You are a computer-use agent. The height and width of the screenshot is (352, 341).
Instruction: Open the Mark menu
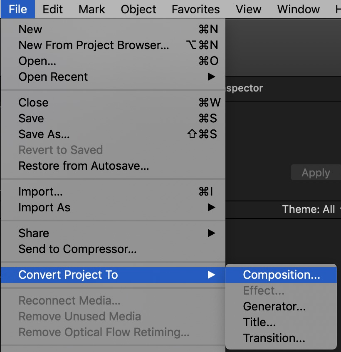click(x=91, y=9)
